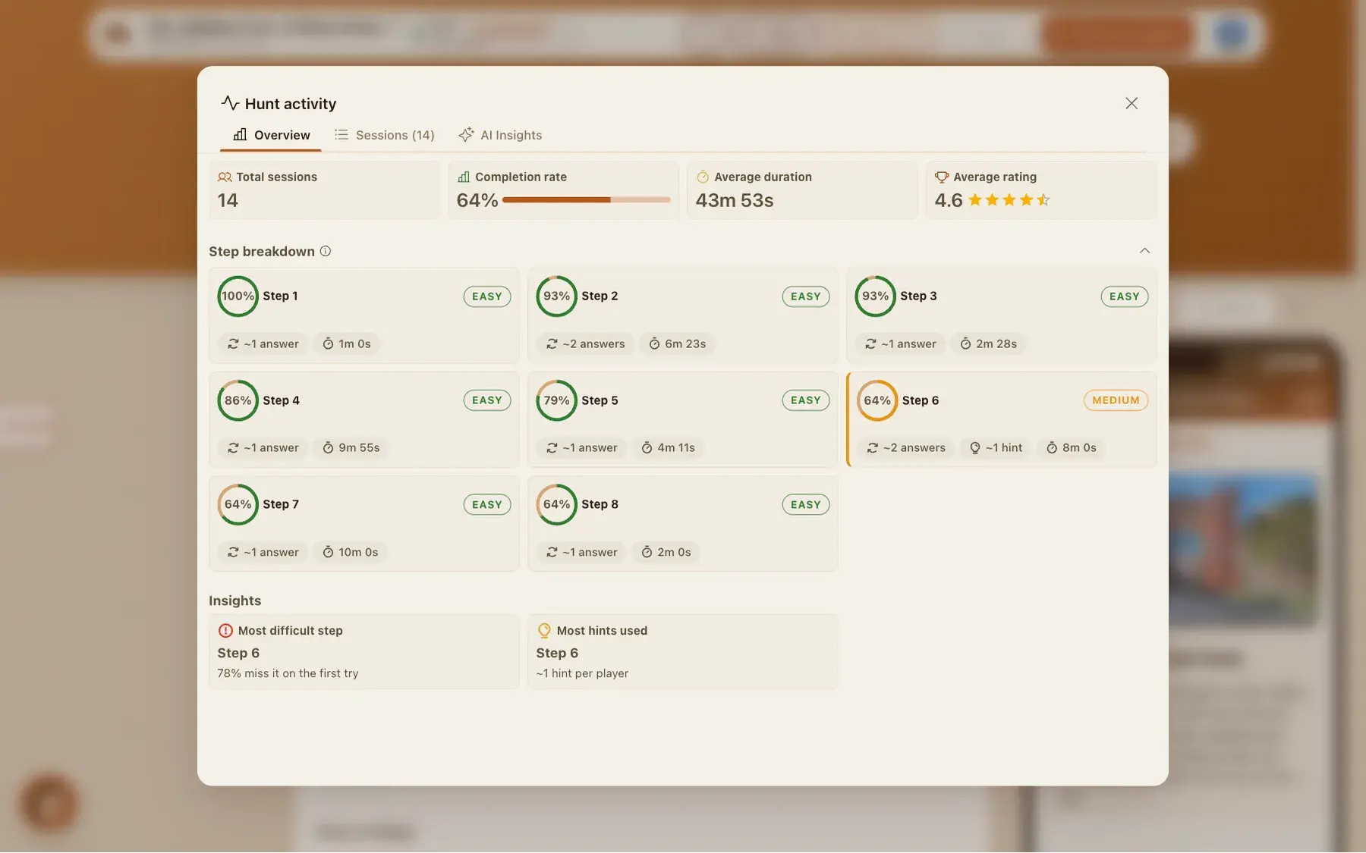Click Step 8's 2m 0s duration chip
The width and height of the screenshot is (1366, 853).
(x=666, y=552)
